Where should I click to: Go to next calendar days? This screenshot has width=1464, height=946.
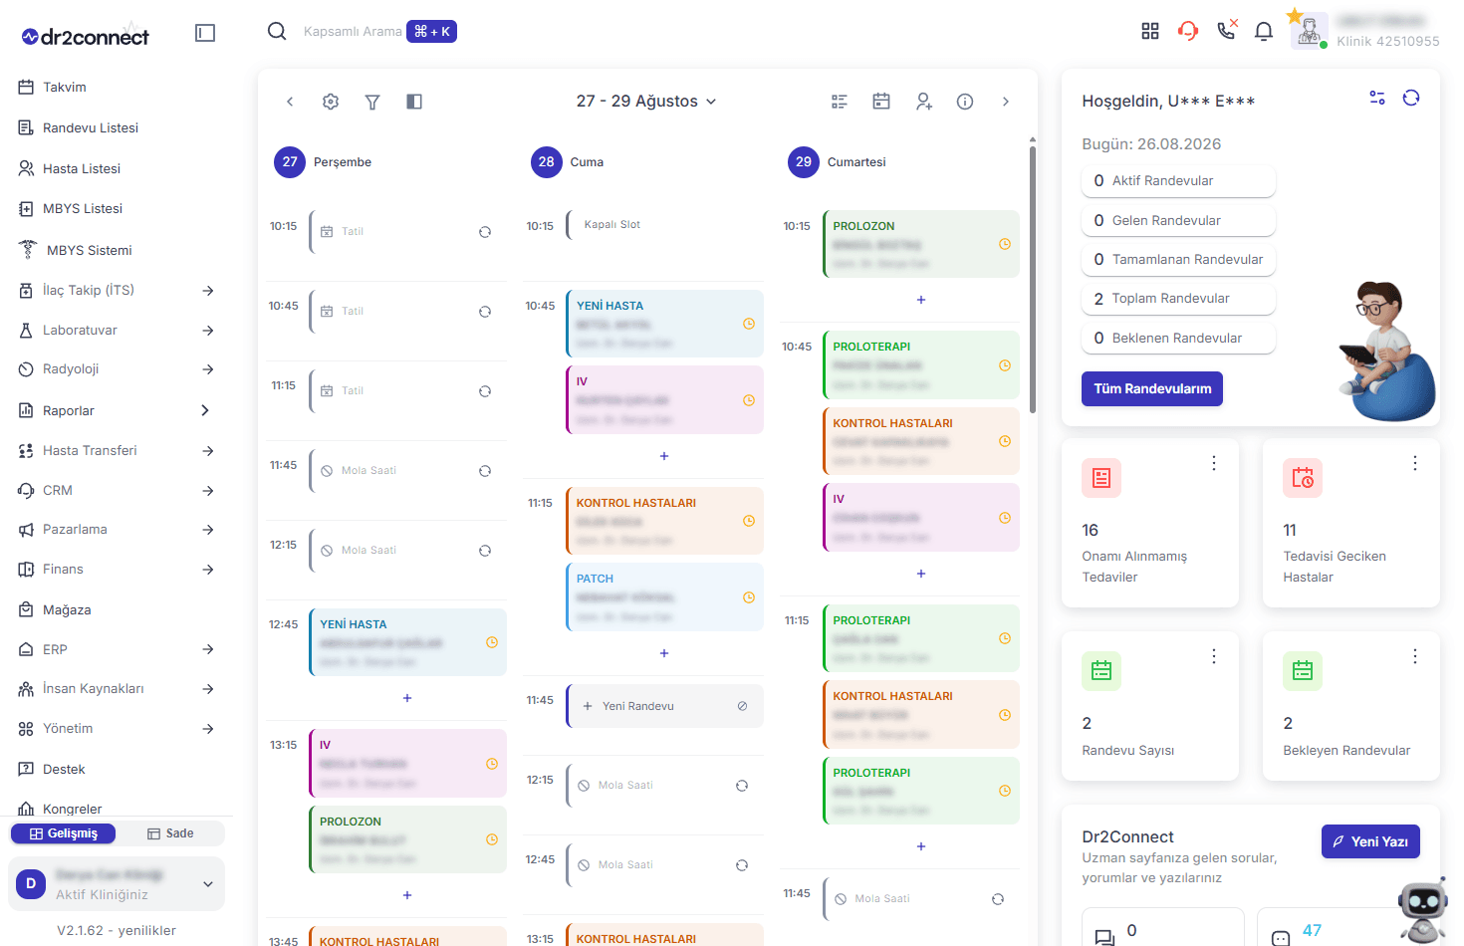coord(1006,102)
